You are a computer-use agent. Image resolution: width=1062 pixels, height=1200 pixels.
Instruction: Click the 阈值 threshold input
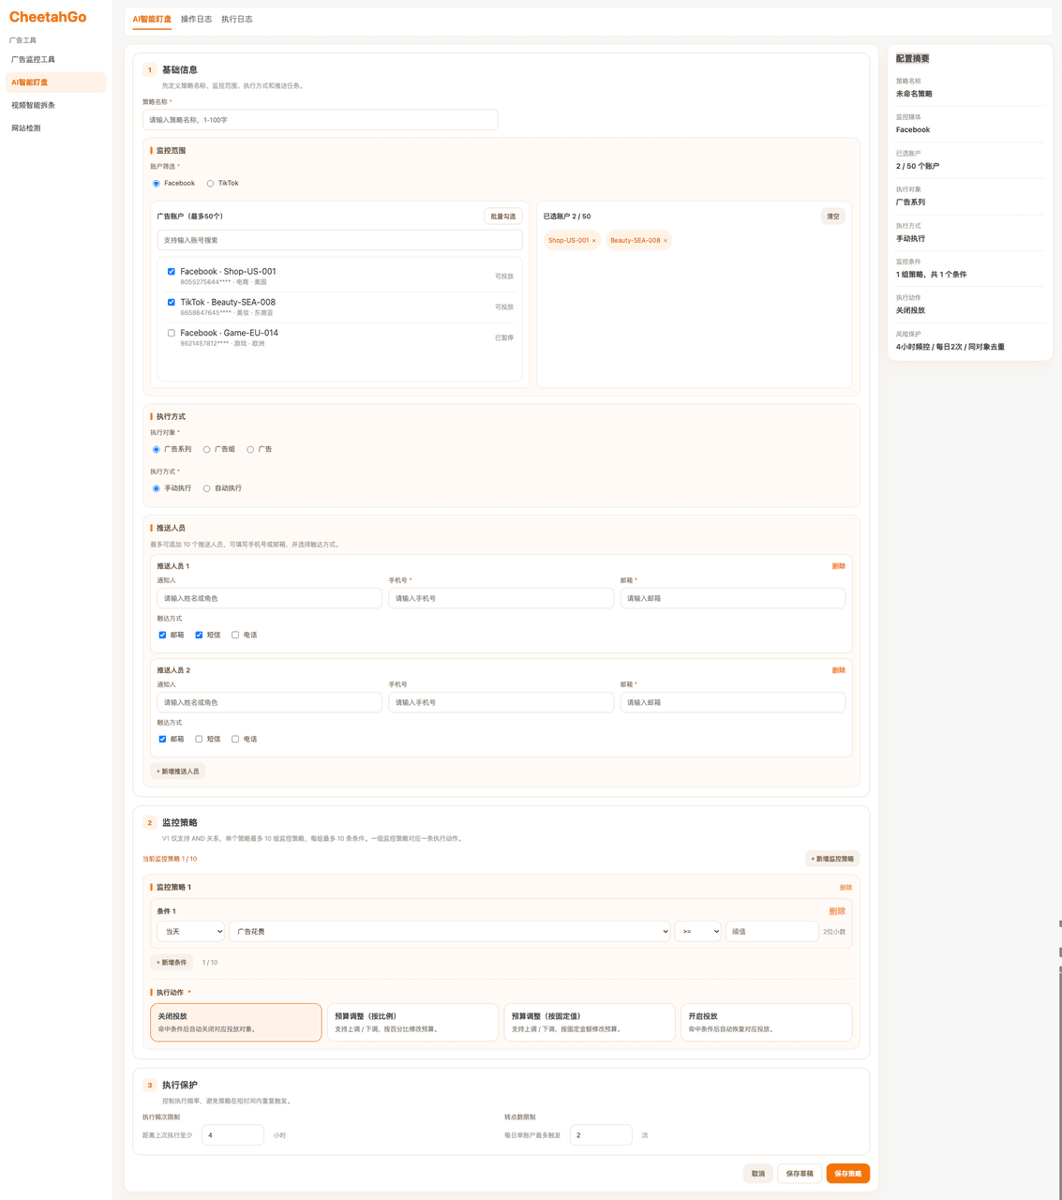[x=771, y=932]
